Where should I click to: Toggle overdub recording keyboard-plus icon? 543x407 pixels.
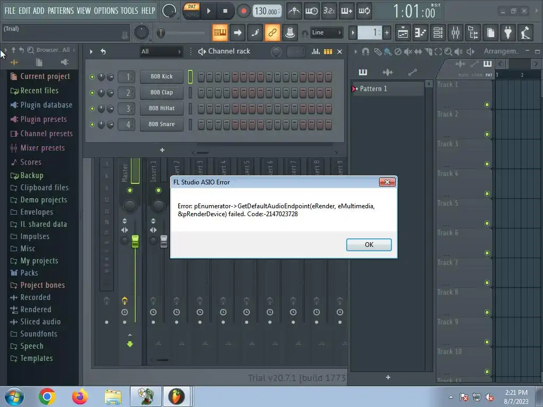pos(346,11)
